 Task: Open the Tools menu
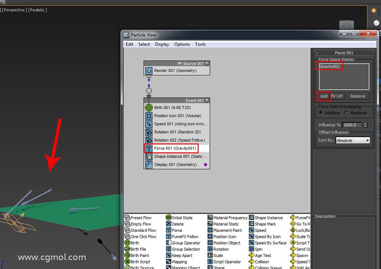click(200, 44)
